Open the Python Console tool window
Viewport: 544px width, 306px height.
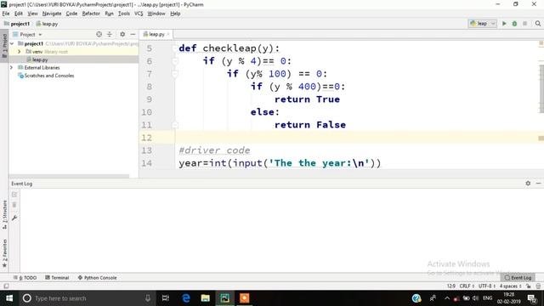click(97, 278)
